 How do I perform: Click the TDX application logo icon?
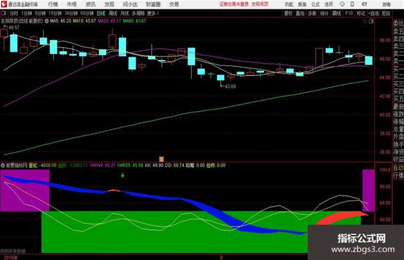point(4,4)
